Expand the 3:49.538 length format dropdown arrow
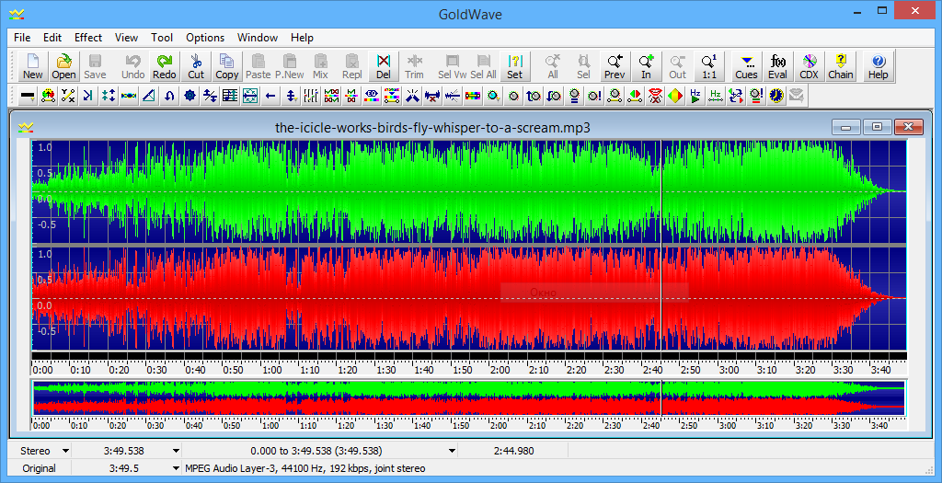942x483 pixels. click(176, 451)
